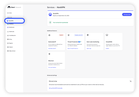Open Redeem in the sidebar
Screen dimensions: 139x97
click(10, 47)
